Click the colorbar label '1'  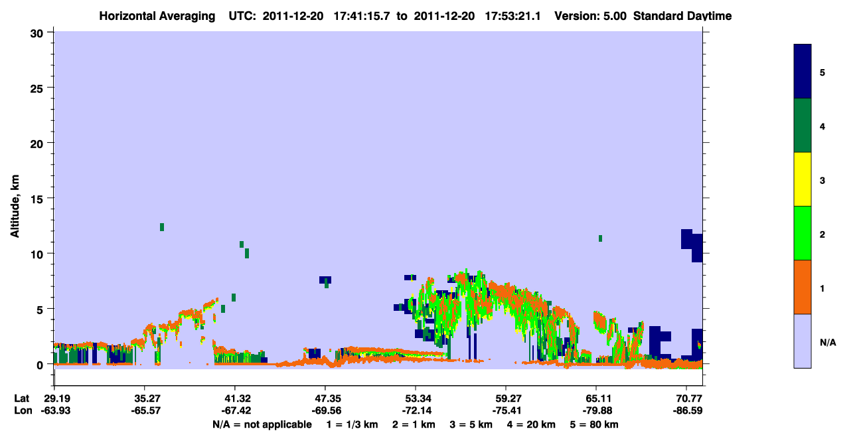(823, 288)
